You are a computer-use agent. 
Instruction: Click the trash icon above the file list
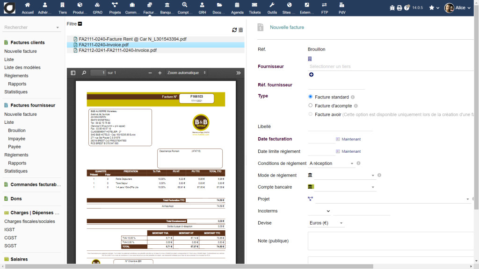coord(241,30)
